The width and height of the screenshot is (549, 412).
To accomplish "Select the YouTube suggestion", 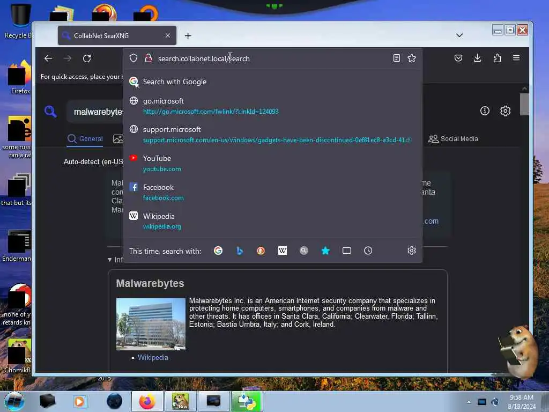I will [272, 163].
